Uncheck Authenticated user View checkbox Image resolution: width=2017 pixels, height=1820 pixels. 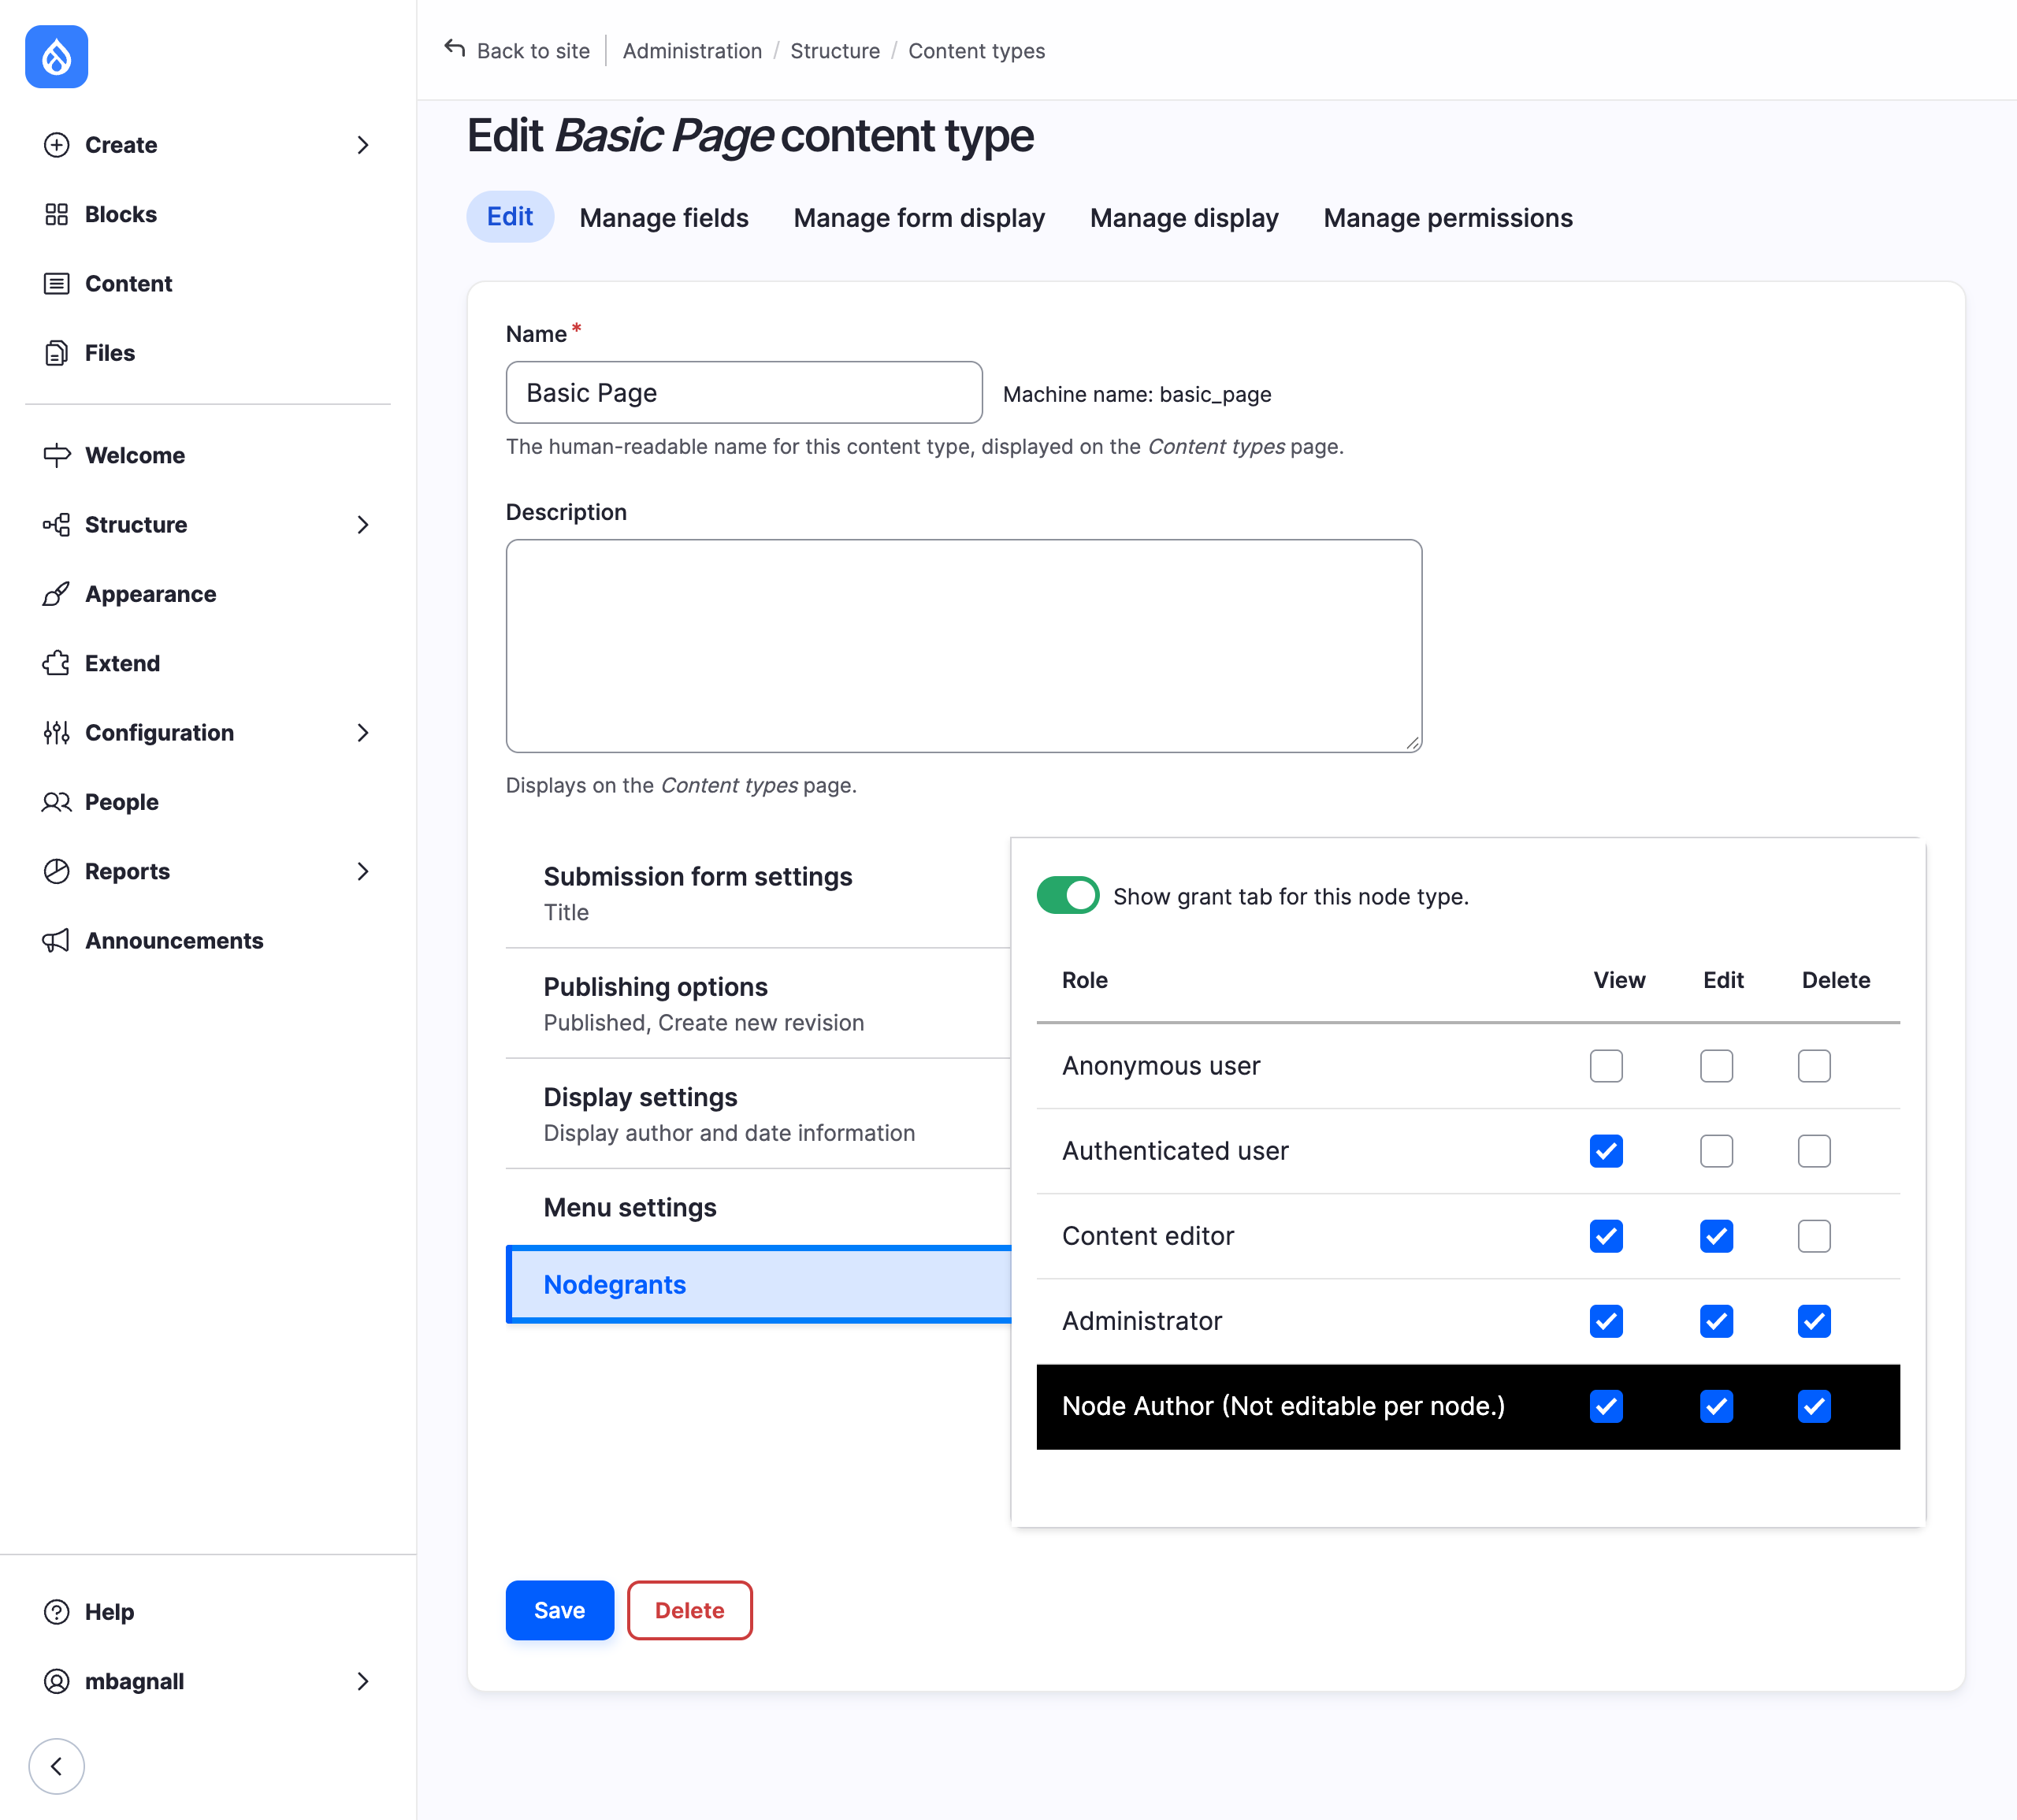click(x=1606, y=1151)
